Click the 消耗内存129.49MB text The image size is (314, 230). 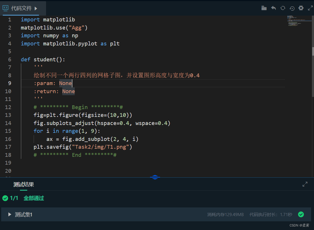pos(225,215)
